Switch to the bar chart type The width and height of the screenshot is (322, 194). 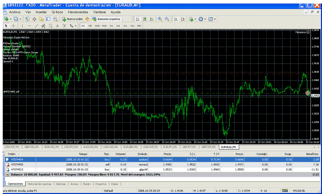pyautogui.click(x=138, y=19)
